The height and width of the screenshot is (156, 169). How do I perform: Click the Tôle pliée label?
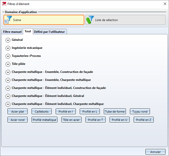pyautogui.click(x=19, y=64)
